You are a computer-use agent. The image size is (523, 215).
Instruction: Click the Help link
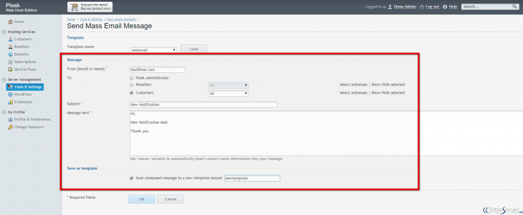click(453, 7)
